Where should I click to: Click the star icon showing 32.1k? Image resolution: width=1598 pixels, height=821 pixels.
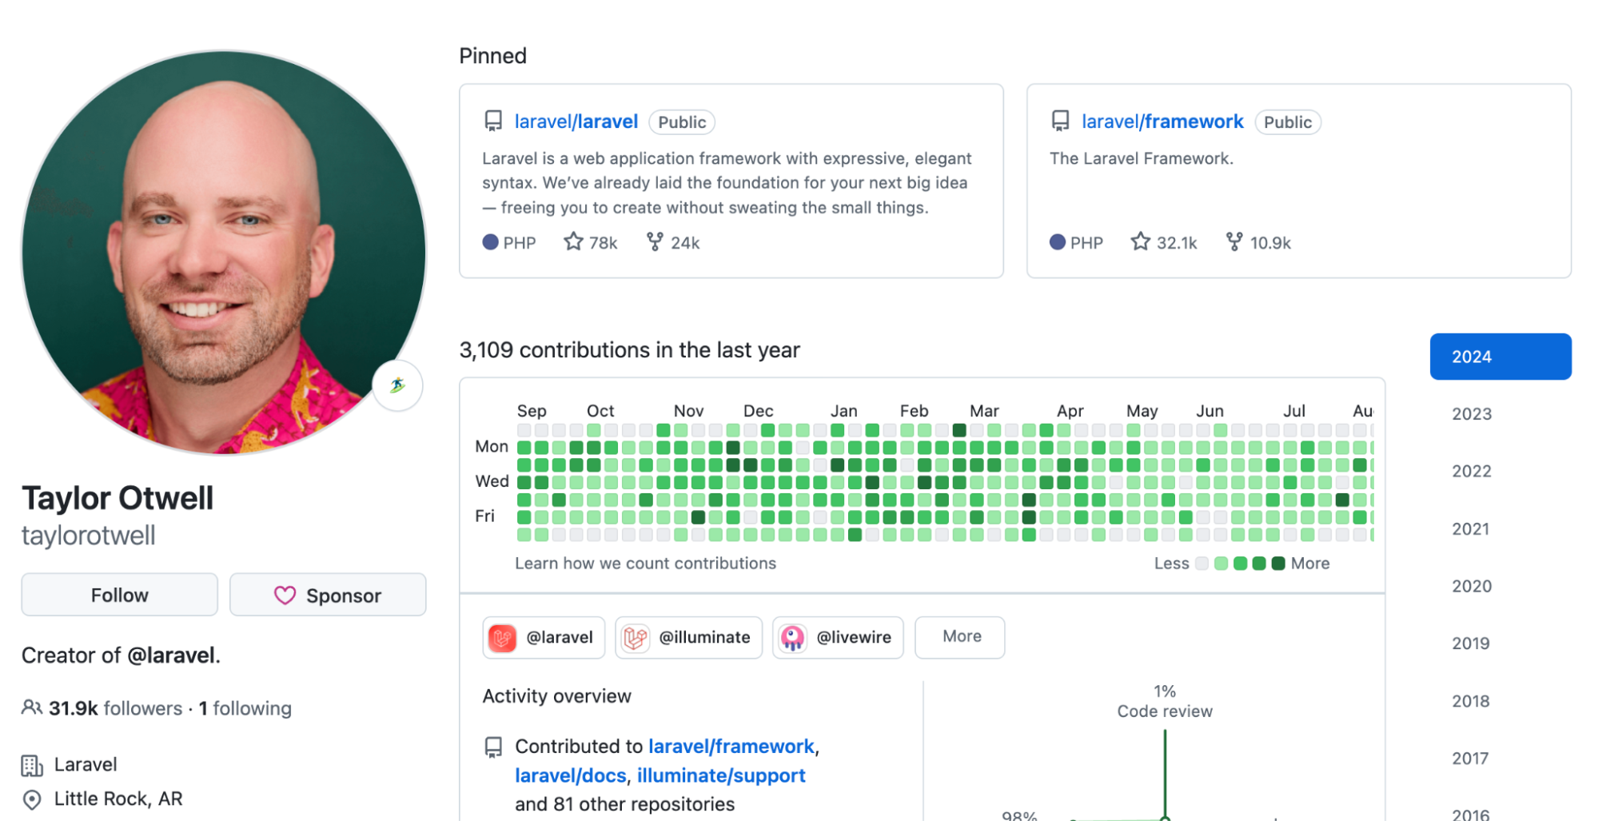[x=1141, y=241]
